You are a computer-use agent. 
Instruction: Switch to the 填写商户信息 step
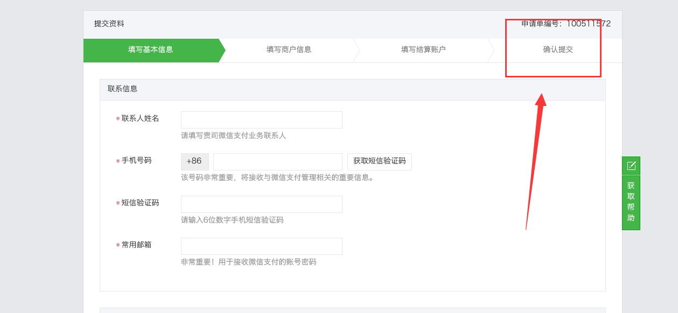coord(289,49)
